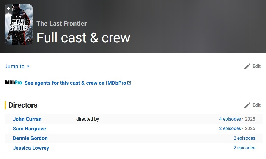Viewport: 266px width, 159px height.
Task: Expand Sam Hargrave's 2 episodes list
Action: click(x=230, y=128)
